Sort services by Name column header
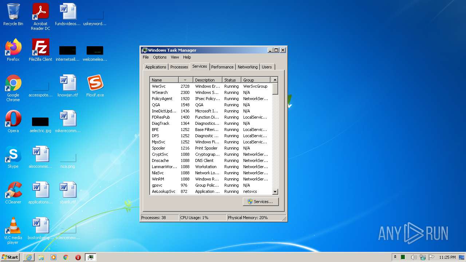Viewport: 466px width, 262px height. 164,80
